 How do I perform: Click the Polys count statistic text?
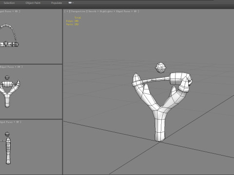coord(72,21)
